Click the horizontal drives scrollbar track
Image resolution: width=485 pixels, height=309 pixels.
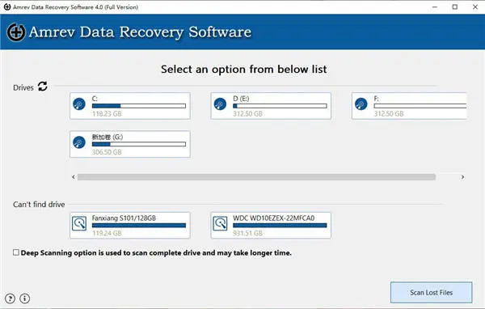tap(256, 177)
